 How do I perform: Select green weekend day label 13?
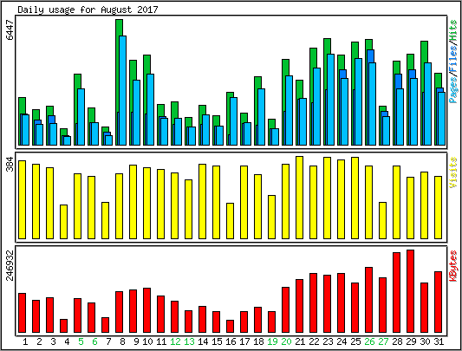pos(189,341)
